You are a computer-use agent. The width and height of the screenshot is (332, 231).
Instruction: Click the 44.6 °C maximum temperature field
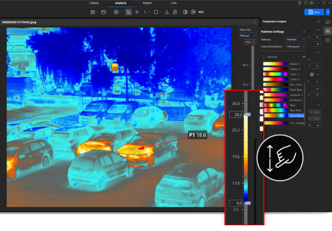coord(249,42)
